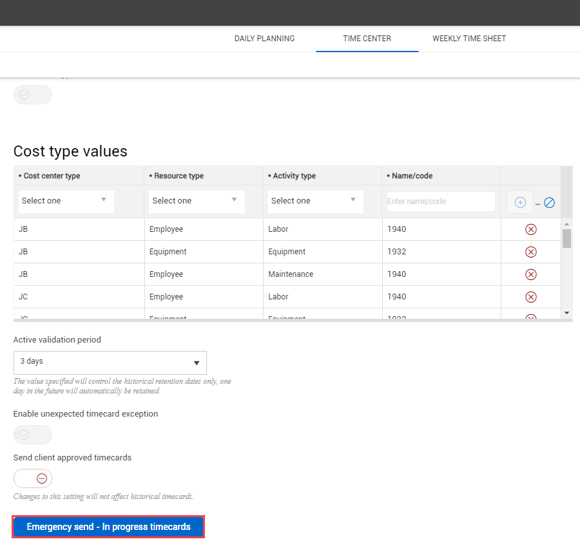Select the Time Center tab
The width and height of the screenshot is (580, 557).
click(x=367, y=39)
